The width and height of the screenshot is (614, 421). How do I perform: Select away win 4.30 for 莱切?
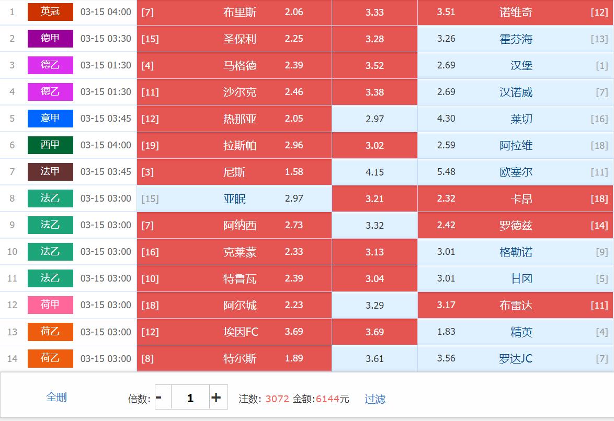click(516, 119)
